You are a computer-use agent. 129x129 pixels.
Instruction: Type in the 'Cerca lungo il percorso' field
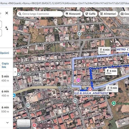(x=40, y=14)
